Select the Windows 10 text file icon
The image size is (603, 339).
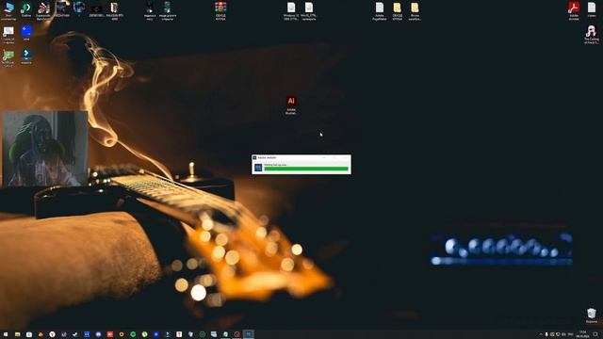291,10
